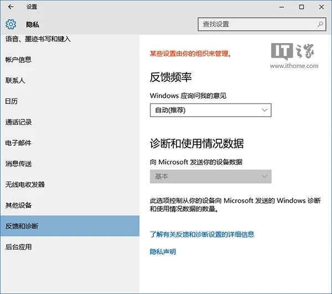The height and width of the screenshot is (294, 332).
Task: Click the 向 Microsoft 发送你的设备数据 label
Action: [196, 162]
